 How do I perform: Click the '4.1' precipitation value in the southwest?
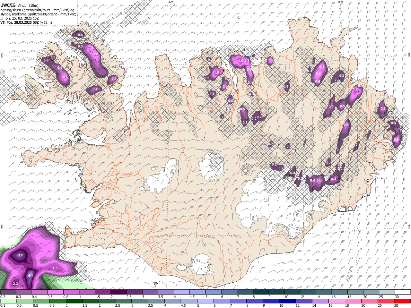point(31,275)
